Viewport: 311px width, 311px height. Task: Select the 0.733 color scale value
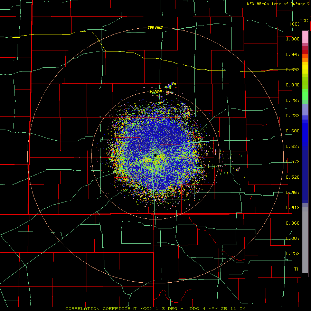(x=293, y=116)
